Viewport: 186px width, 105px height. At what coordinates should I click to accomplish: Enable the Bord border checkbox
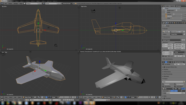163,56
